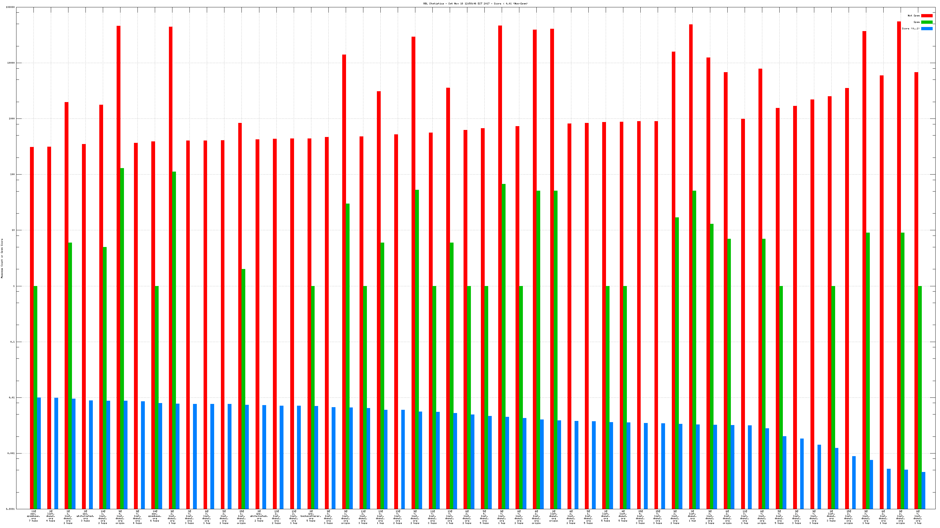Click the 100000 y-axis tick label
The width and height of the screenshot is (940, 528).
11,7
